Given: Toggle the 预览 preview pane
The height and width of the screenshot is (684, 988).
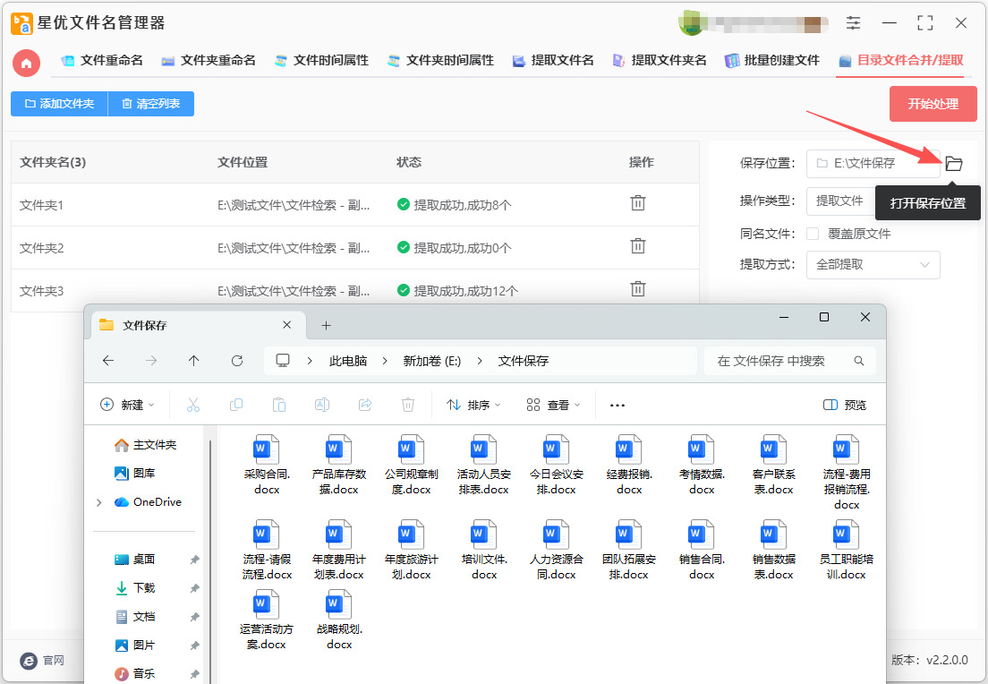Looking at the screenshot, I should coord(845,405).
